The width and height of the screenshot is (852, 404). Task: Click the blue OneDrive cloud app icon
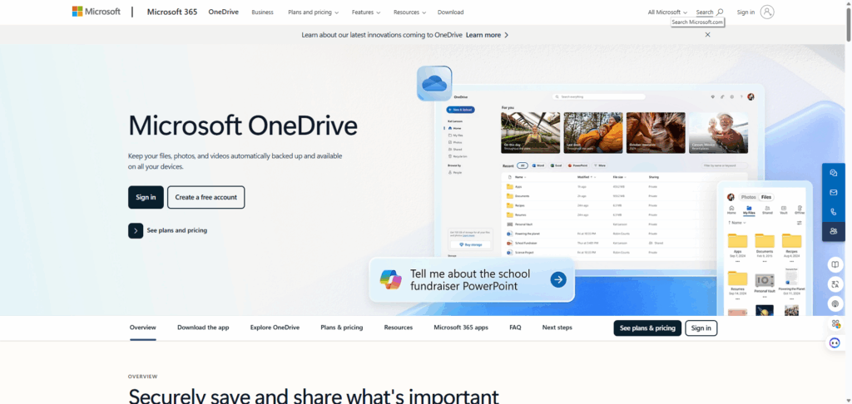[434, 83]
